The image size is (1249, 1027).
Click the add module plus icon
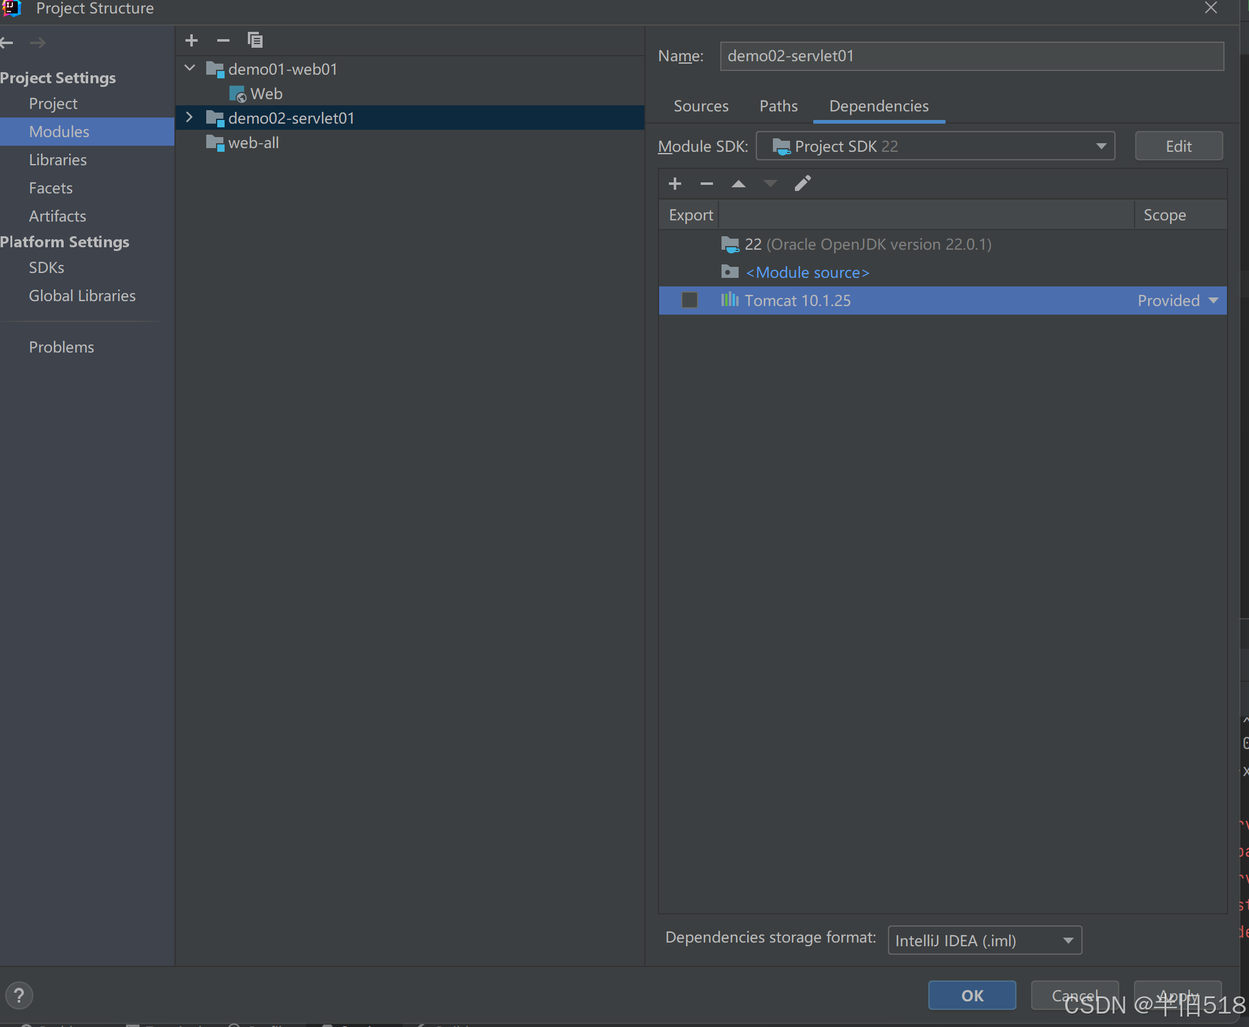(192, 40)
